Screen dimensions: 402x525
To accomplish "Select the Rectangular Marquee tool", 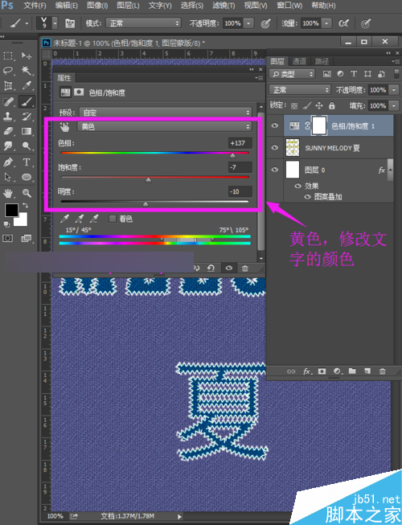I will (x=8, y=55).
